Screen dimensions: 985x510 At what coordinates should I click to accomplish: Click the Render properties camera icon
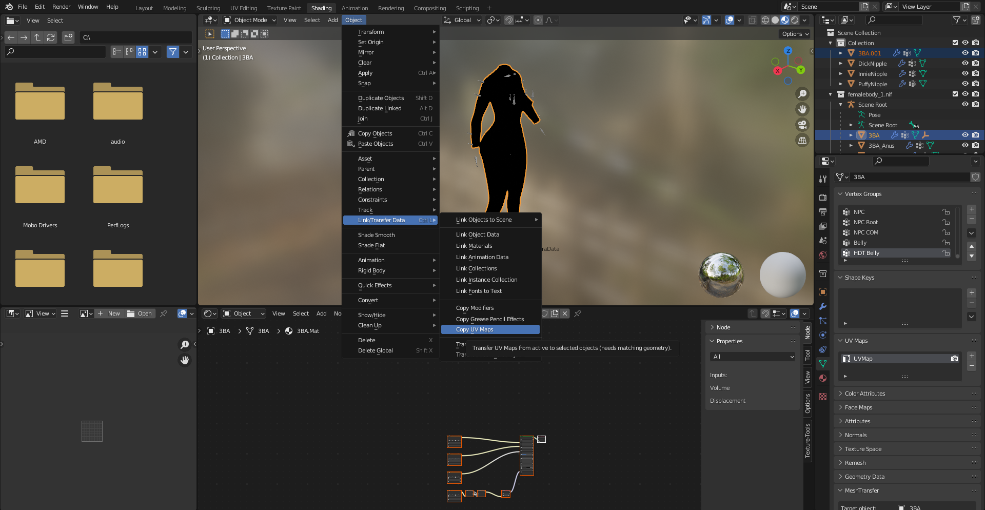tap(823, 198)
